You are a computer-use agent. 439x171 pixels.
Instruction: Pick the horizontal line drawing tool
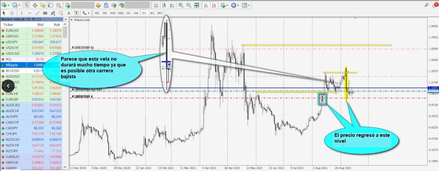29,13
